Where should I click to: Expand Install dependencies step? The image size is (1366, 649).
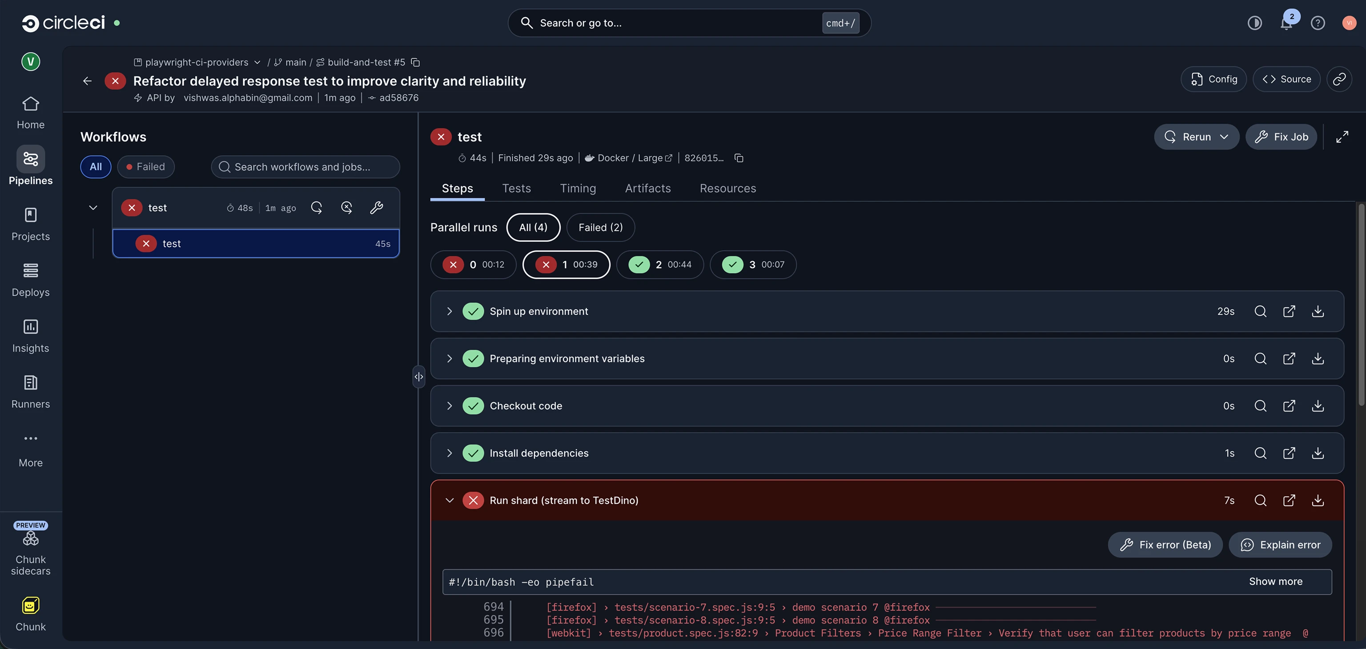449,453
